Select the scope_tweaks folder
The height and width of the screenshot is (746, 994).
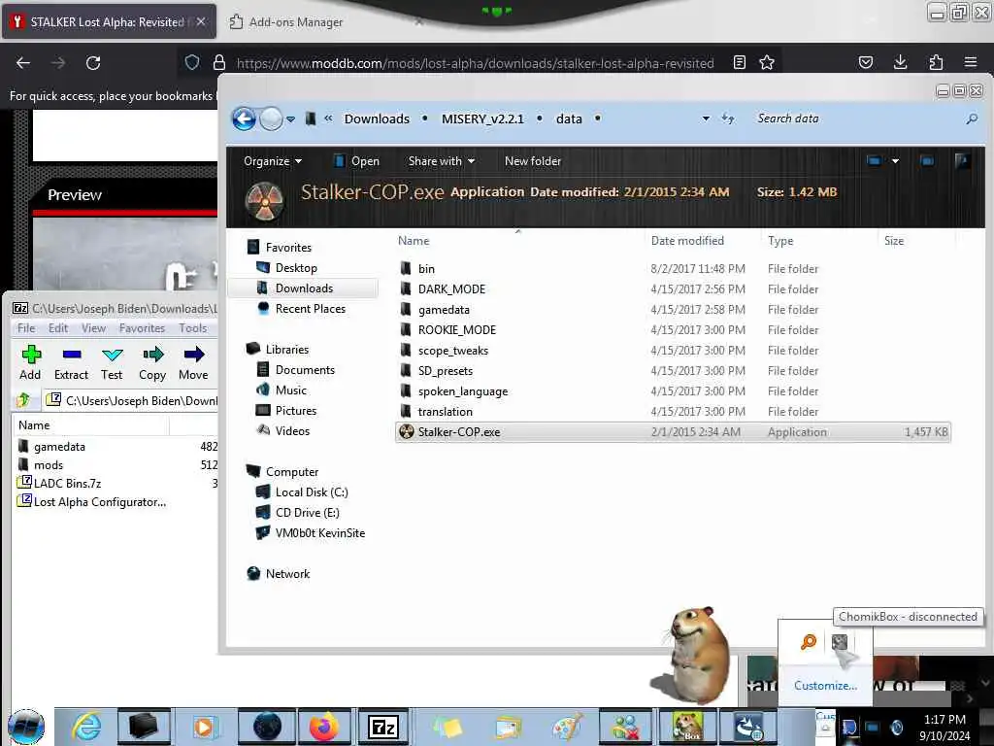click(452, 350)
